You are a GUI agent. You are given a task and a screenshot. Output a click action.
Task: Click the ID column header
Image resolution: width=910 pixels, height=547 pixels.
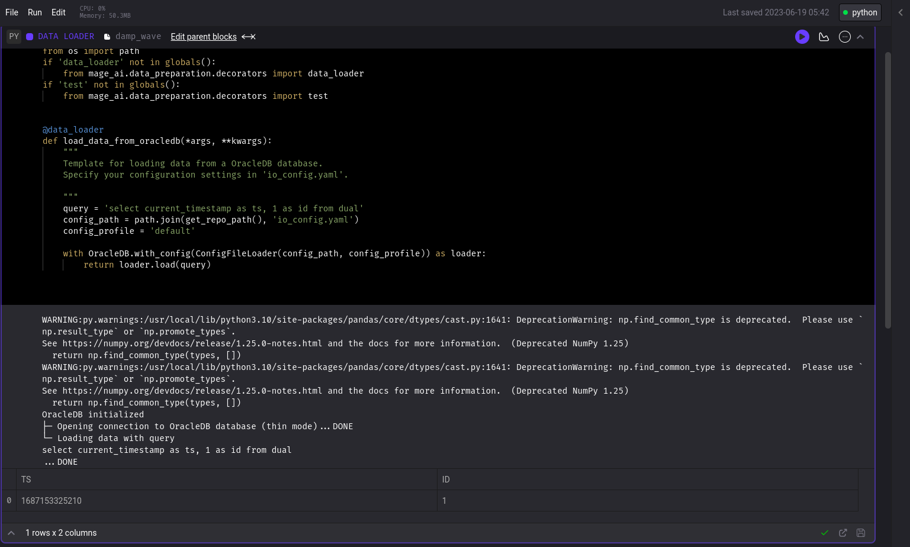(x=647, y=480)
